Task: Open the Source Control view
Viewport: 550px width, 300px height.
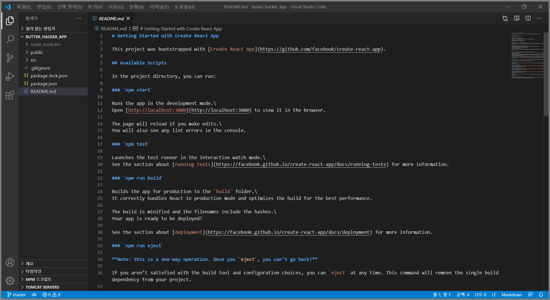Action: [10, 58]
